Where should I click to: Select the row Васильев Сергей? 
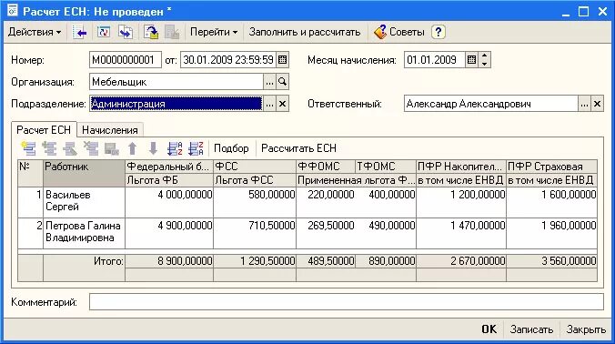(x=307, y=202)
